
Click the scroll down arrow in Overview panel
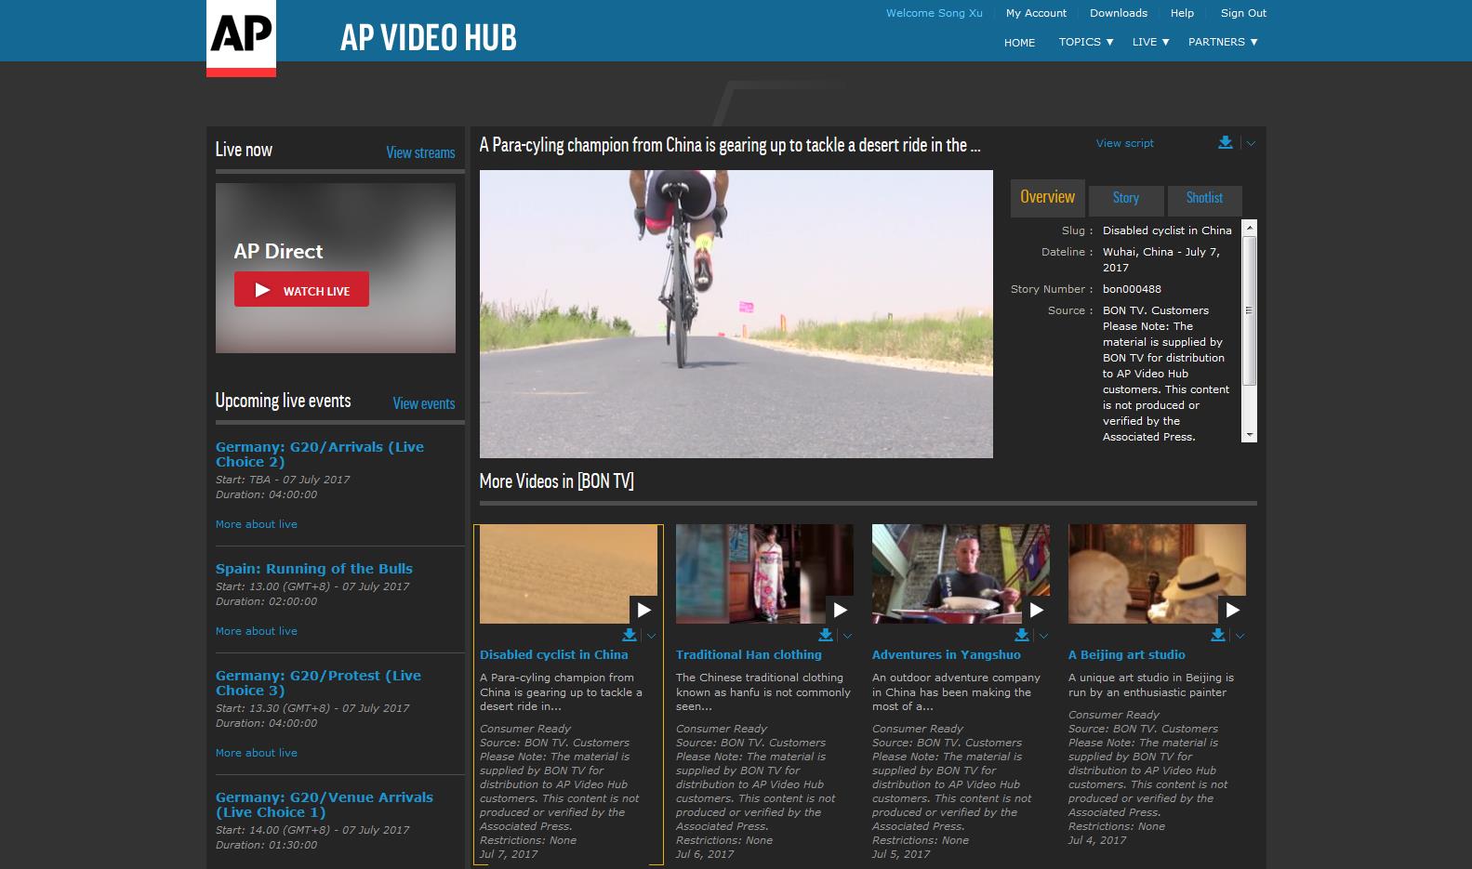pos(1249,435)
